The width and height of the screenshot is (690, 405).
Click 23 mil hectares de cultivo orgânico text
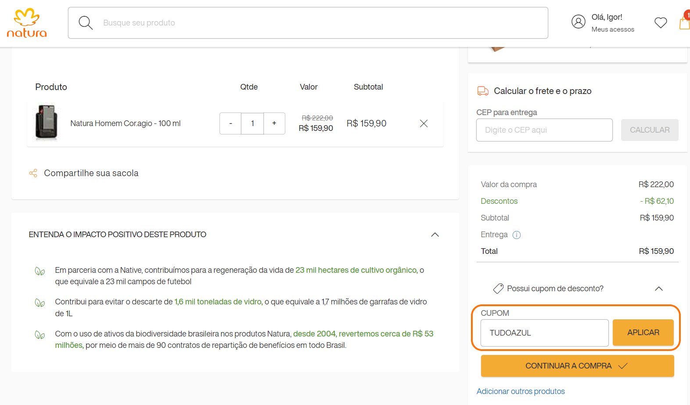click(356, 270)
